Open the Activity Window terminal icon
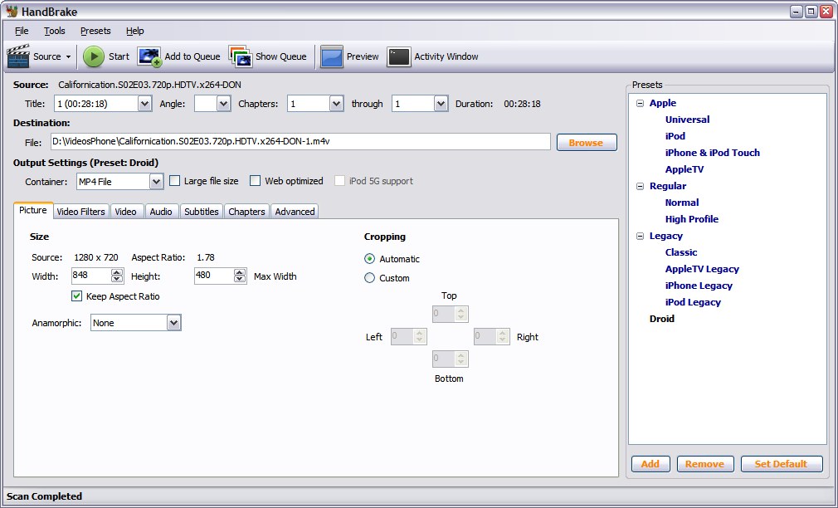This screenshot has width=838, height=508. [399, 56]
